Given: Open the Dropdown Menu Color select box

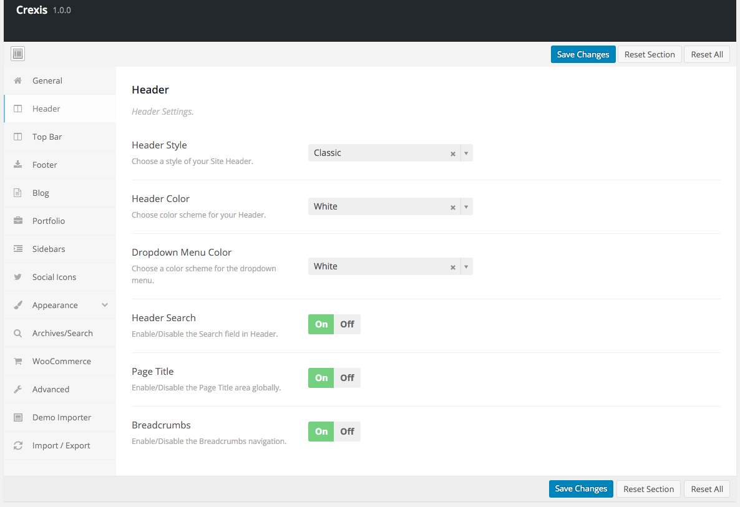Looking at the screenshot, I should 466,266.
